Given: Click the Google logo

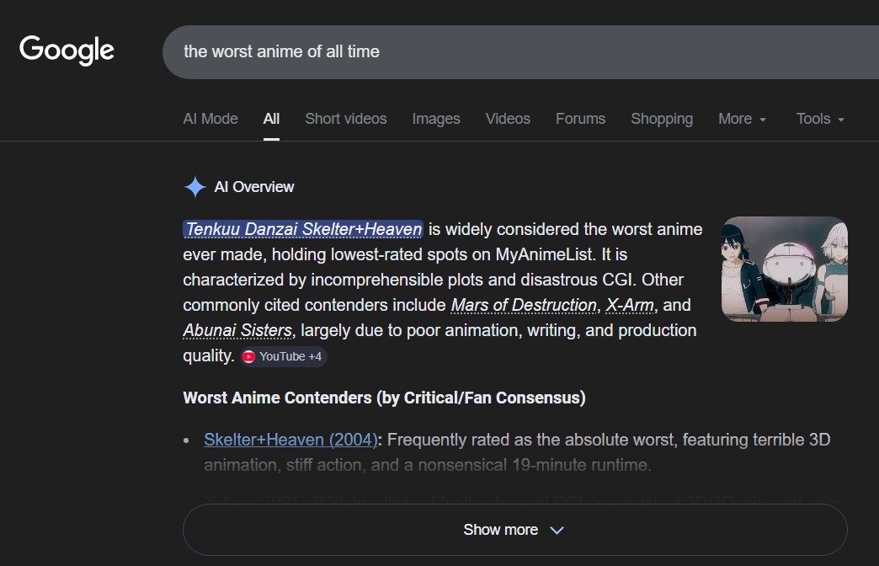Looking at the screenshot, I should (67, 51).
